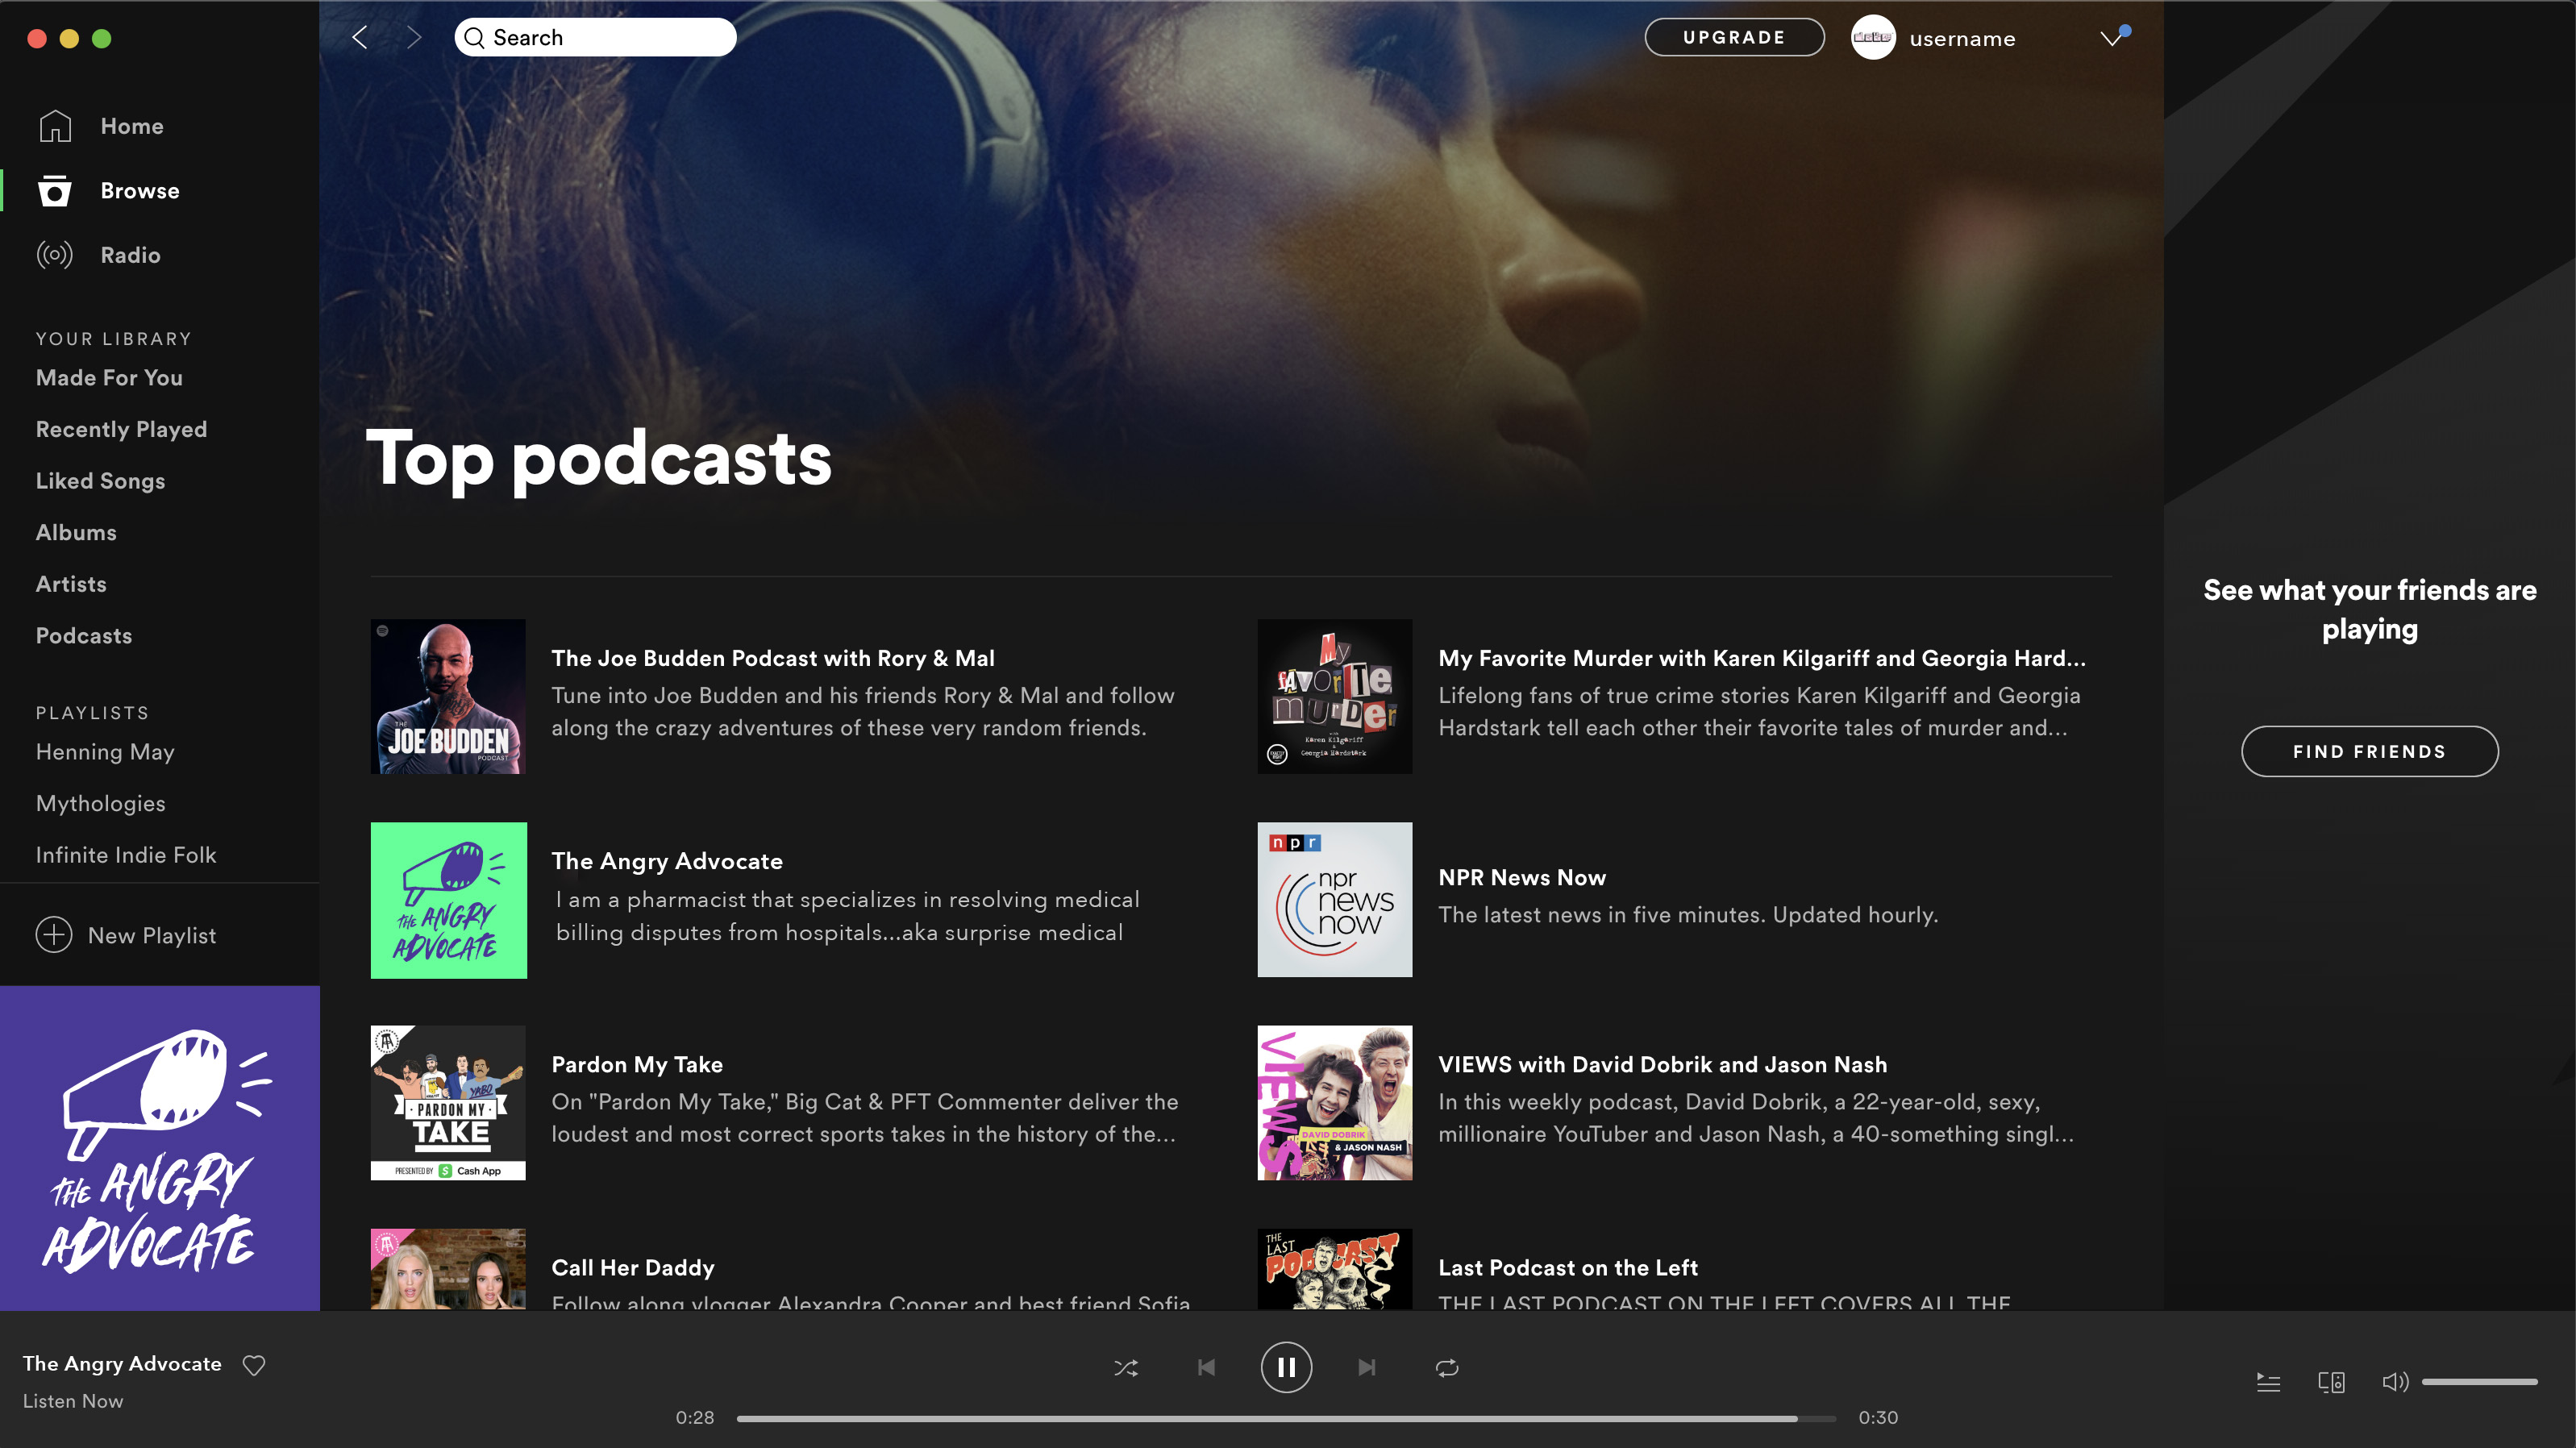Click the Browse icon in the sidebar
This screenshot has height=1448, width=2576.
click(x=55, y=191)
